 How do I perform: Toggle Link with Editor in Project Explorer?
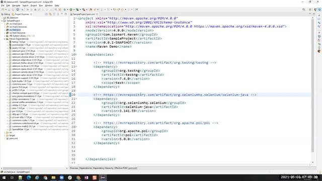50,14
